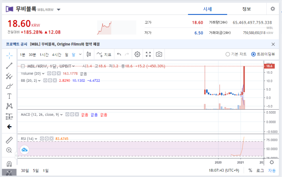The width and height of the screenshot is (282, 177).
Task: Toggle RSI indicator visibility eye
Action: pos(42,138)
